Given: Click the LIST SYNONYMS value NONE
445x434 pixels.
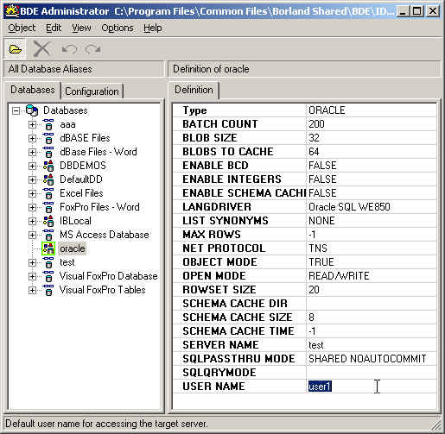Looking at the screenshot, I should [x=321, y=221].
